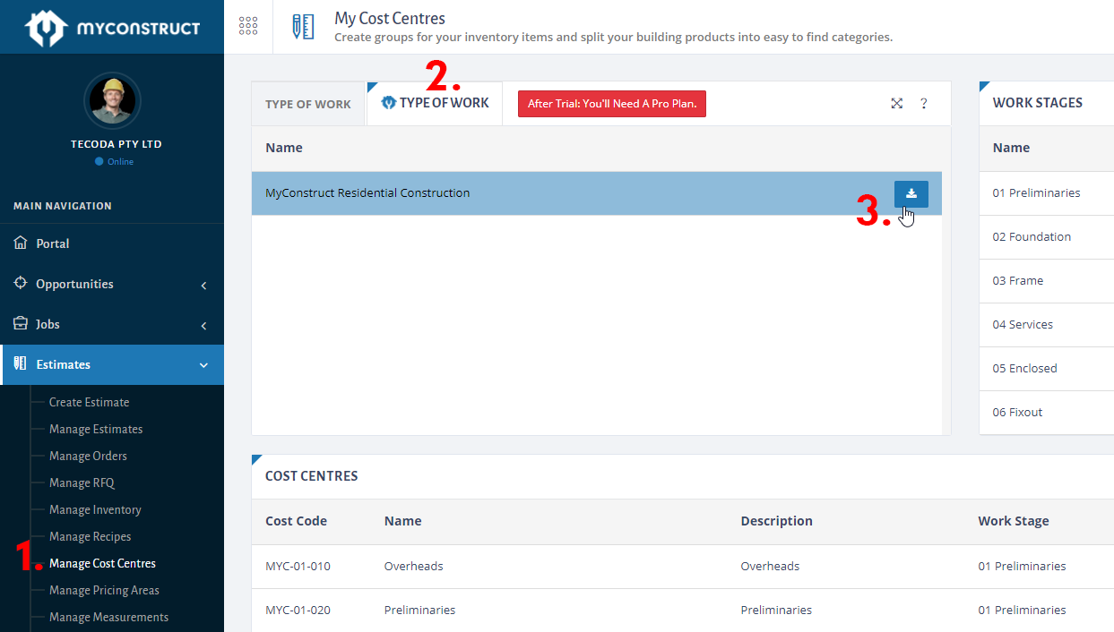Open Manage Cost Centres in sidebar
This screenshot has width=1114, height=632.
[x=102, y=563]
